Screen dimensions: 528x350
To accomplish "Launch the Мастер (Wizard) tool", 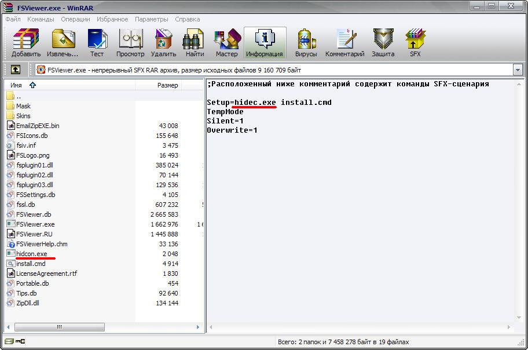I will pos(226,42).
